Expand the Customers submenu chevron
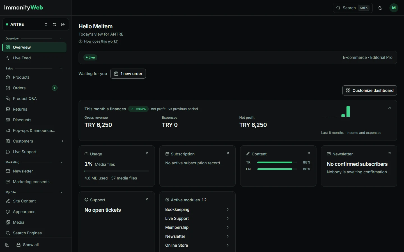 coord(63,141)
